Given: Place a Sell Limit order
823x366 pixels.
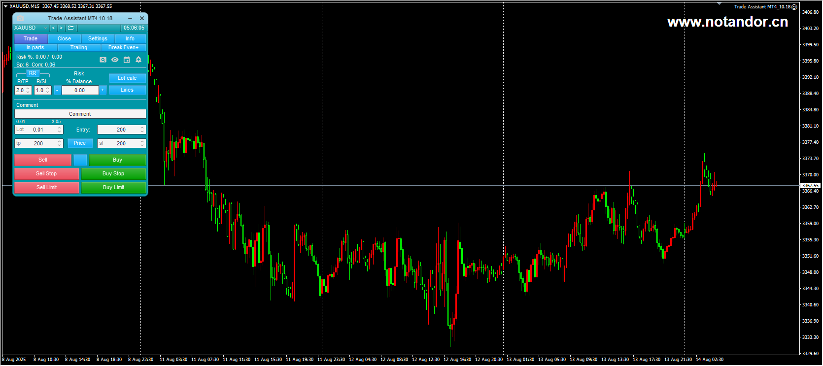Looking at the screenshot, I should click(47, 188).
